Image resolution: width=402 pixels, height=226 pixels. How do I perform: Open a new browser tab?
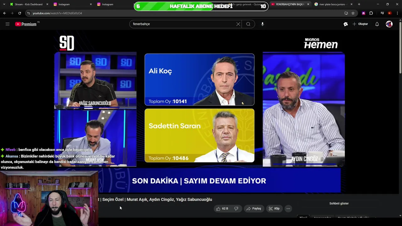(x=359, y=4)
